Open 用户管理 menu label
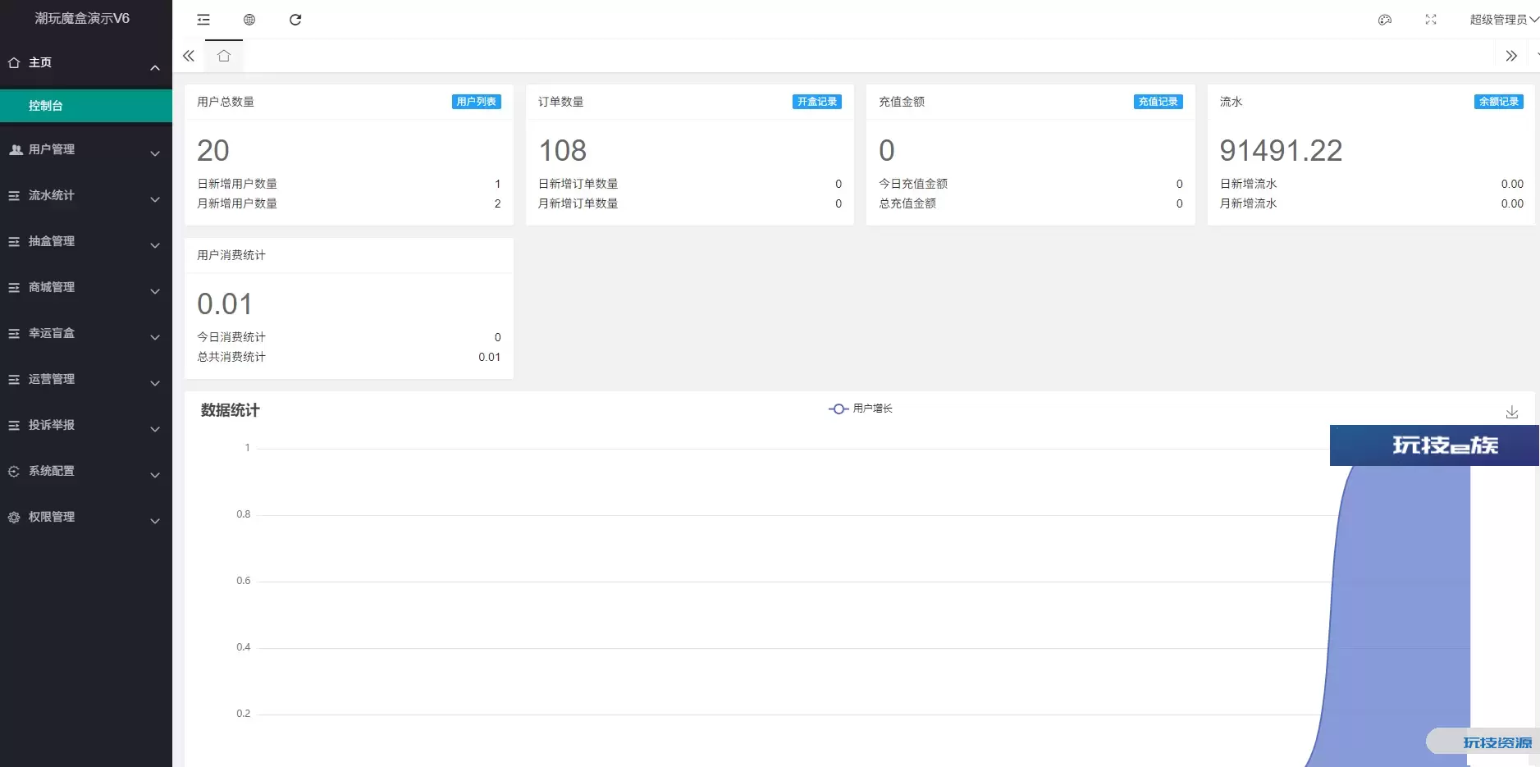Viewport: 1540px width, 767px height. click(52, 149)
